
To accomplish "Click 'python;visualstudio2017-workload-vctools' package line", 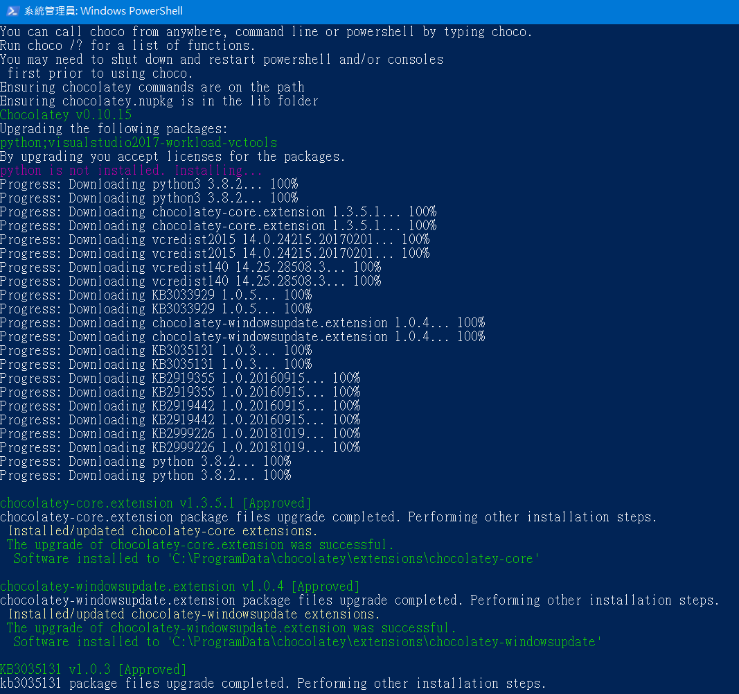I will click(139, 143).
